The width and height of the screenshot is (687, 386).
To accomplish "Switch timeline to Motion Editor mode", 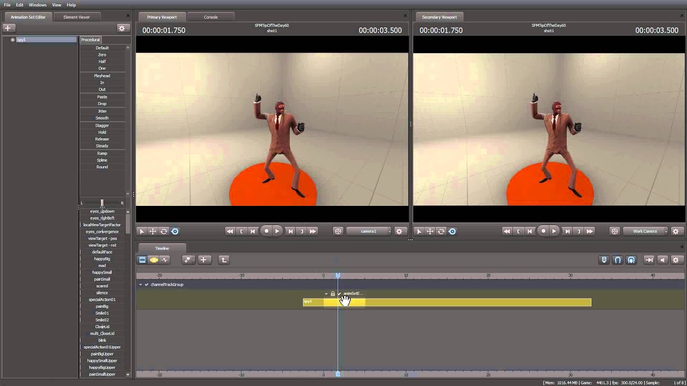I will (x=154, y=259).
